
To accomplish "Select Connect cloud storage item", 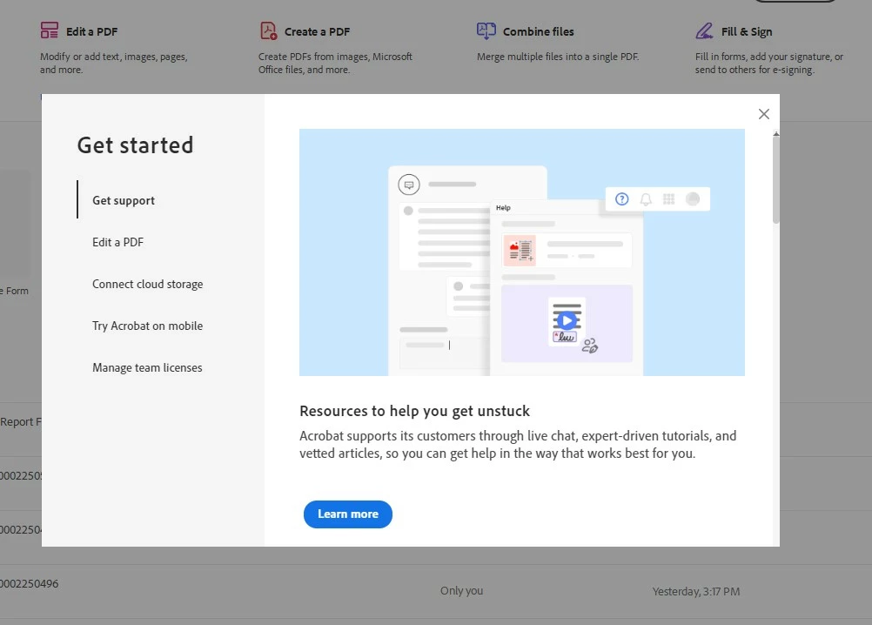I will tap(147, 284).
